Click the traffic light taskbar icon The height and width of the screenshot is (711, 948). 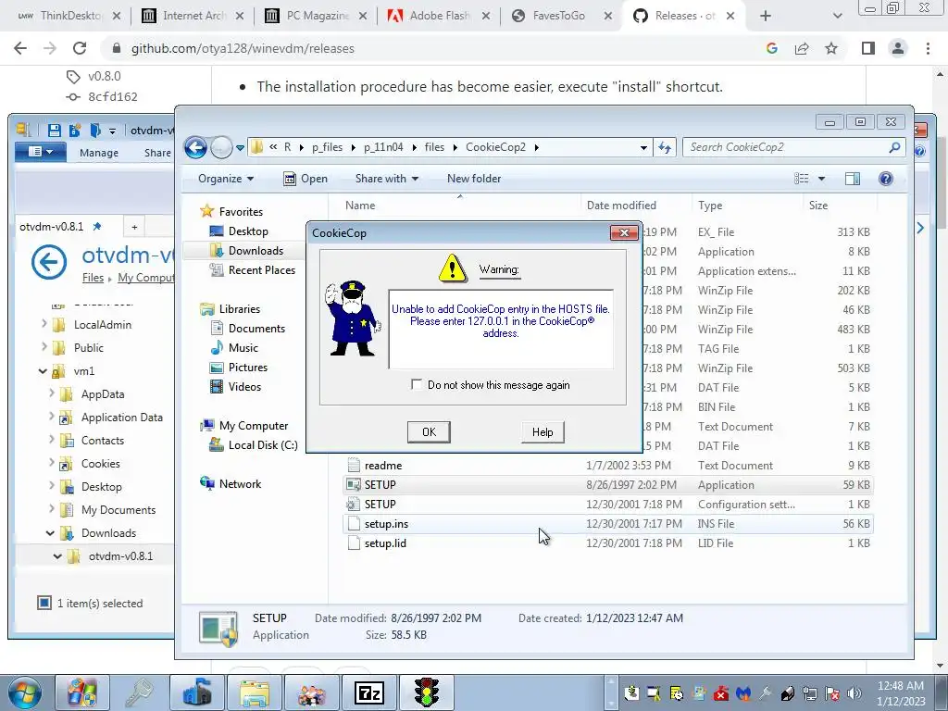click(426, 692)
